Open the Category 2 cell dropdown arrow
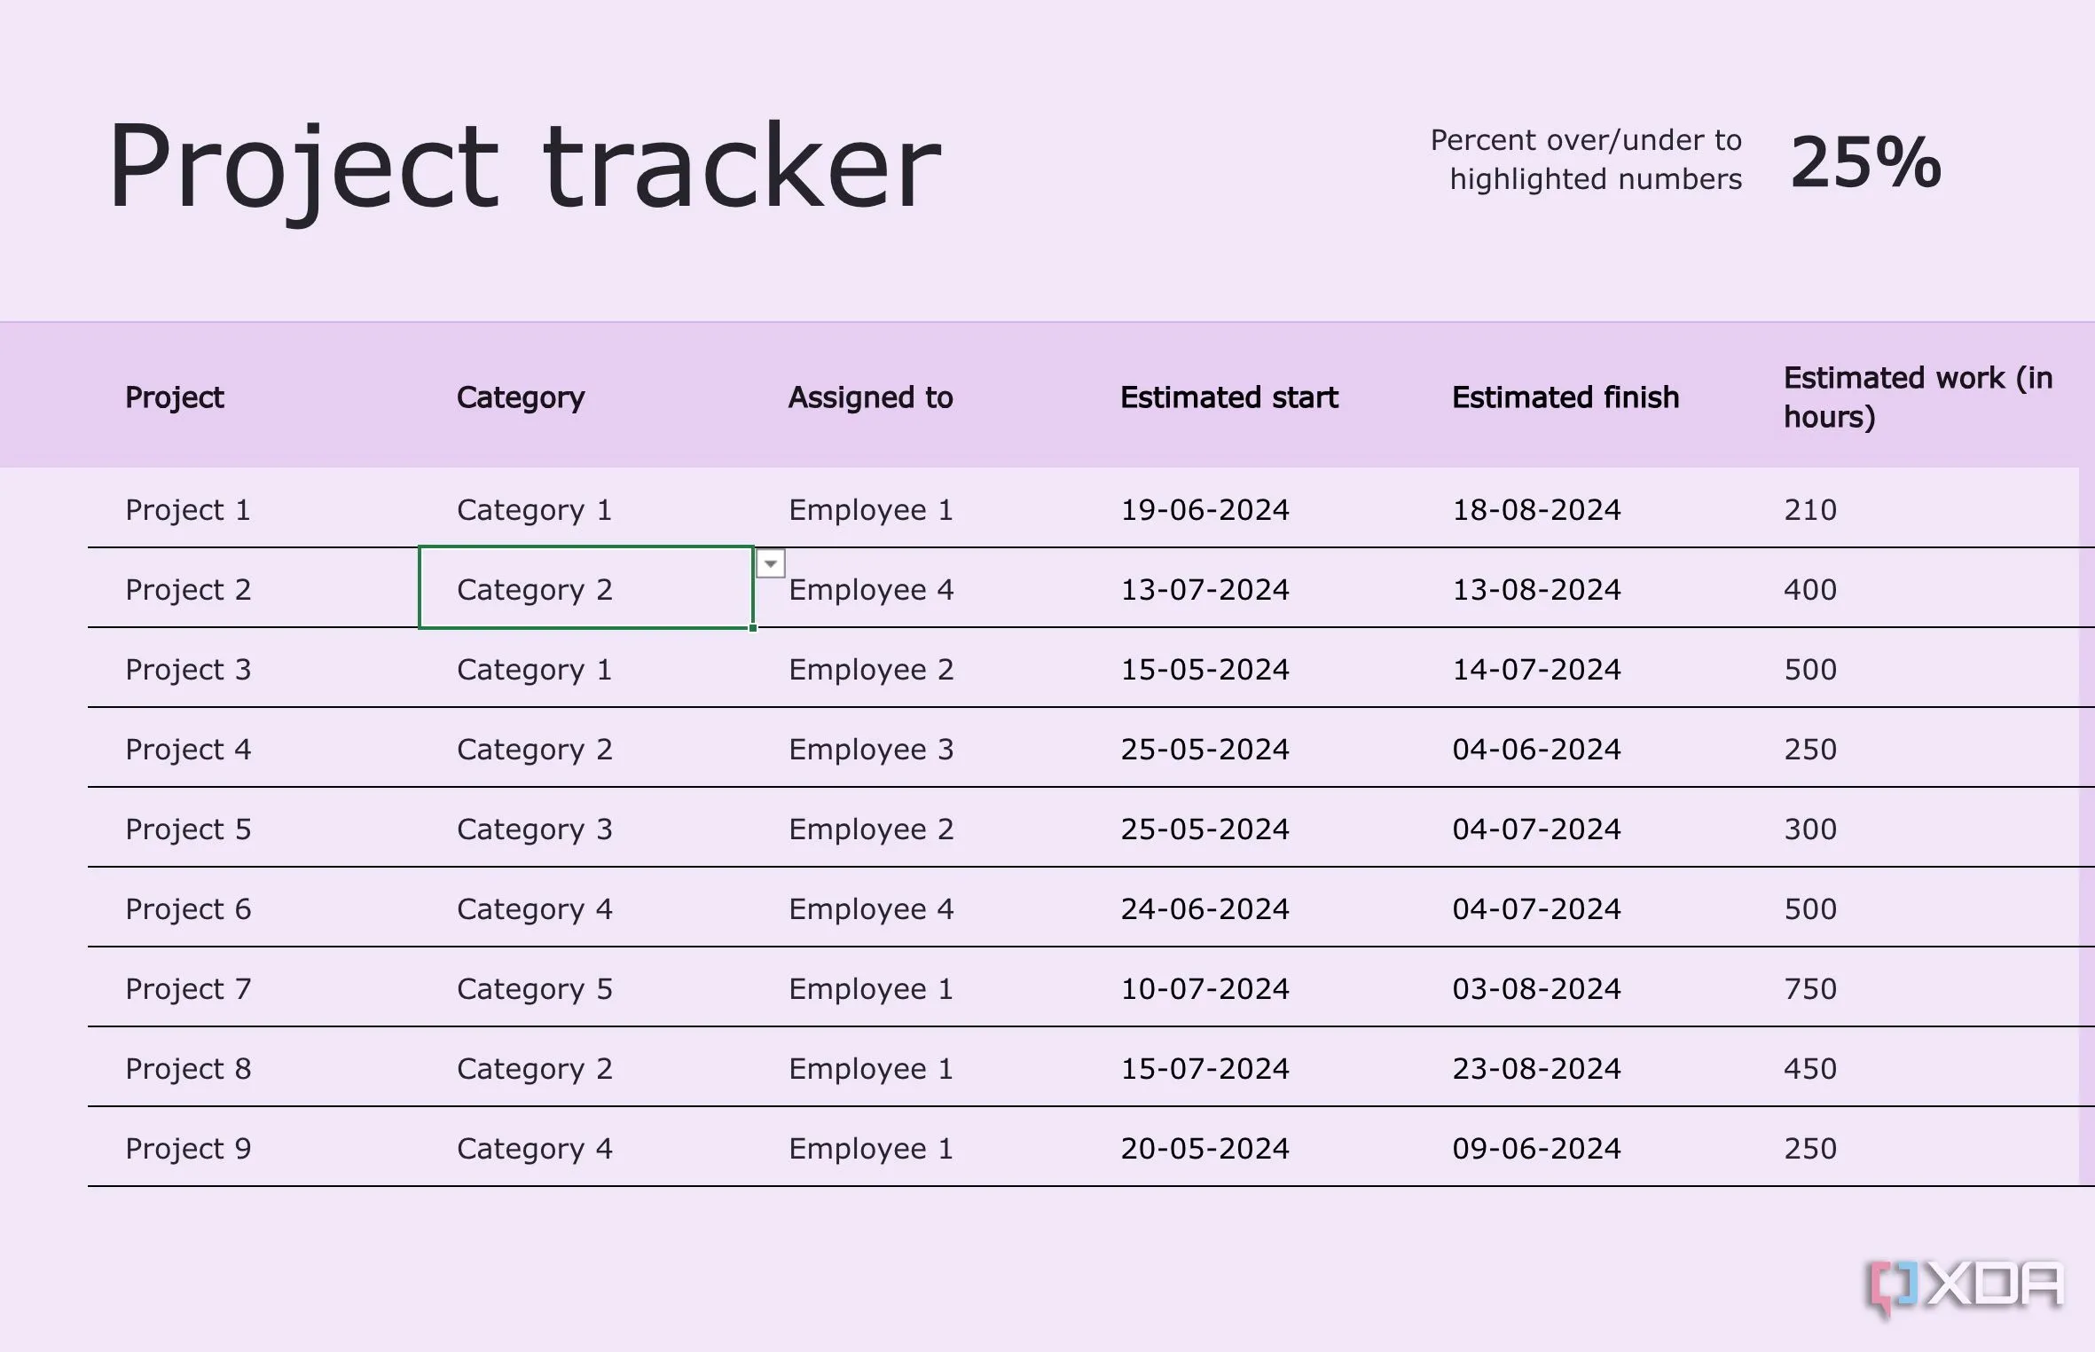Screen dimensions: 2095x1352 pyautogui.click(x=770, y=564)
